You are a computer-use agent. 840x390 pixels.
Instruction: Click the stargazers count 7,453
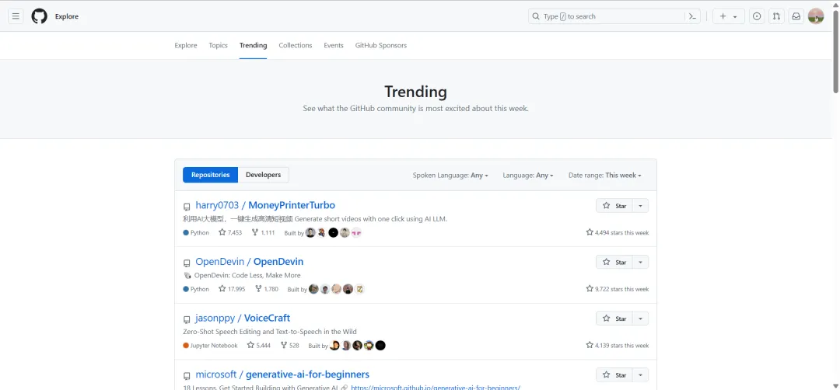(x=230, y=233)
